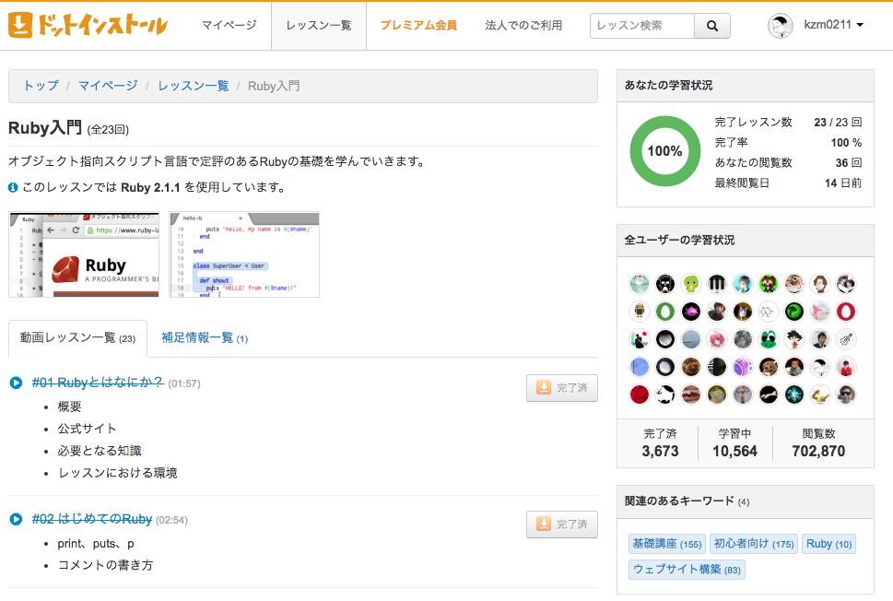The height and width of the screenshot is (601, 893).
Task: Open プレミアム会員 in the top navigation
Action: pos(418,25)
